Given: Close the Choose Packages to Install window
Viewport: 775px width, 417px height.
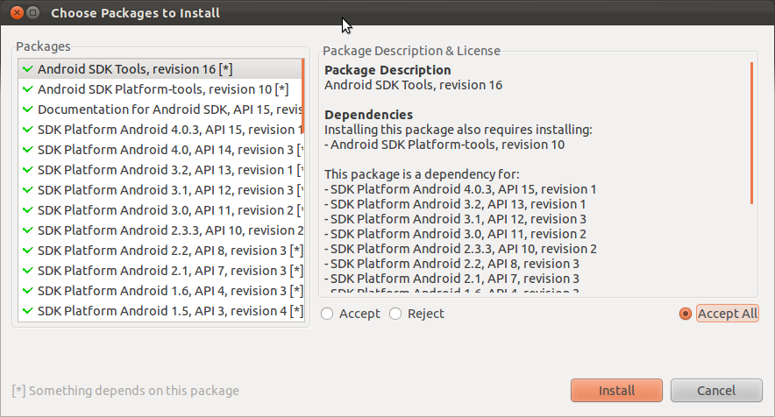Looking at the screenshot, I should tap(17, 13).
